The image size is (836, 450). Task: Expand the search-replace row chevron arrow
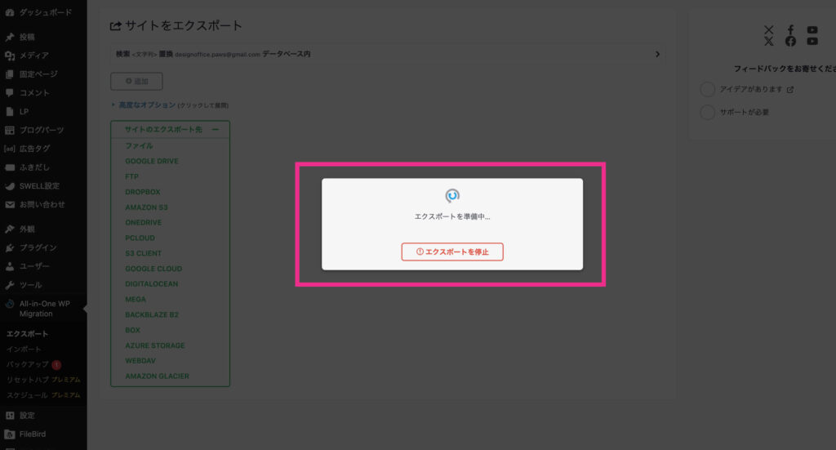pyautogui.click(x=657, y=54)
